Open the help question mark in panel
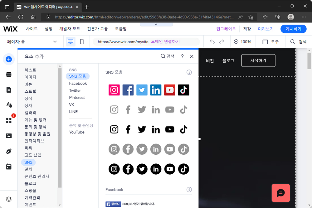Screen dimensions: 312x208 (x=182, y=56)
